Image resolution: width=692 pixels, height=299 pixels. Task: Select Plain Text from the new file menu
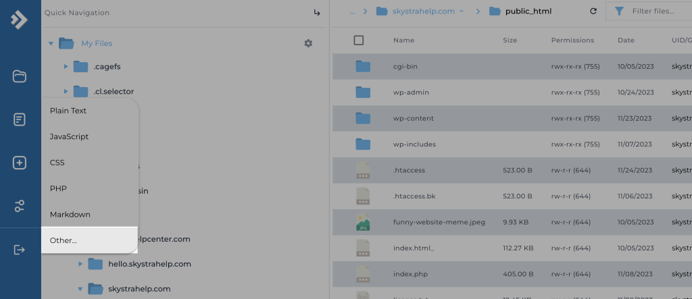tap(68, 111)
